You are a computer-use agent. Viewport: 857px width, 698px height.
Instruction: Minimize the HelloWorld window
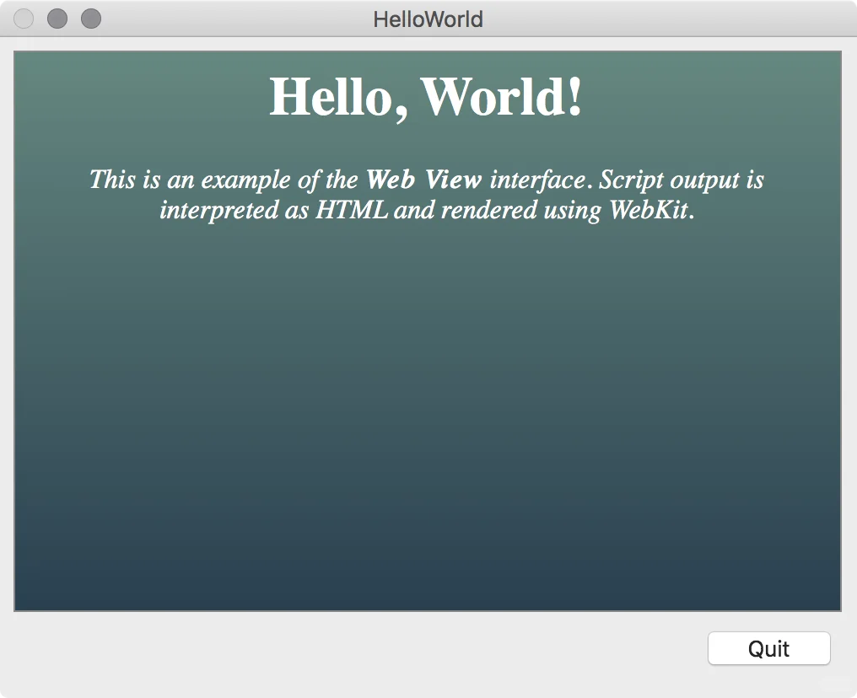pos(57,19)
